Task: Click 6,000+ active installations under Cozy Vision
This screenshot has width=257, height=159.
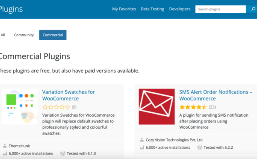Action: [168, 147]
